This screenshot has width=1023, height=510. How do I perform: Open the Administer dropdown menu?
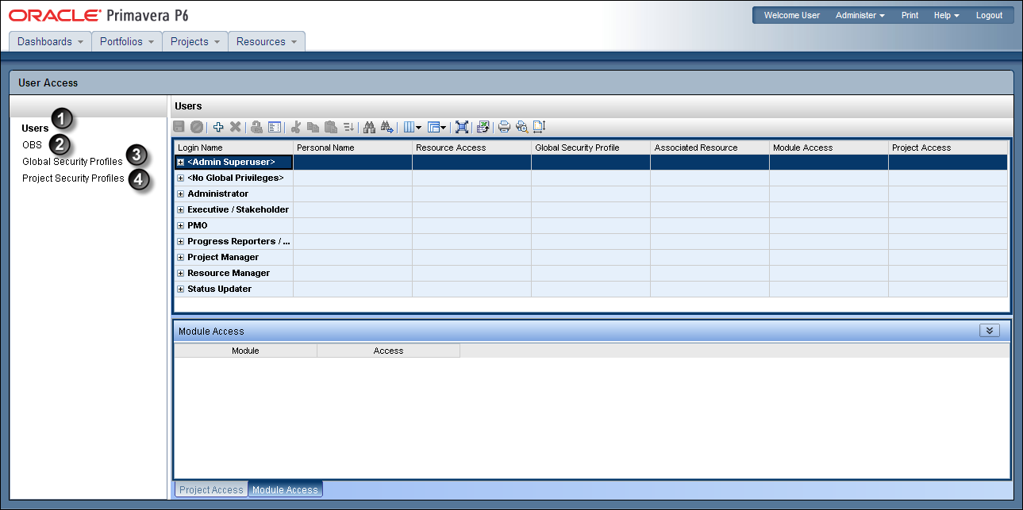coord(860,15)
